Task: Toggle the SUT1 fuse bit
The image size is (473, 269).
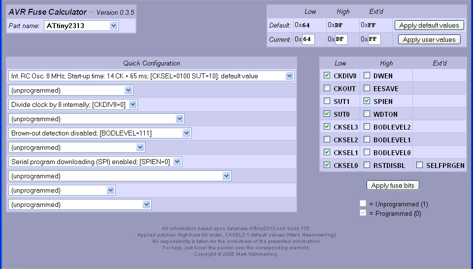Action: point(327,101)
